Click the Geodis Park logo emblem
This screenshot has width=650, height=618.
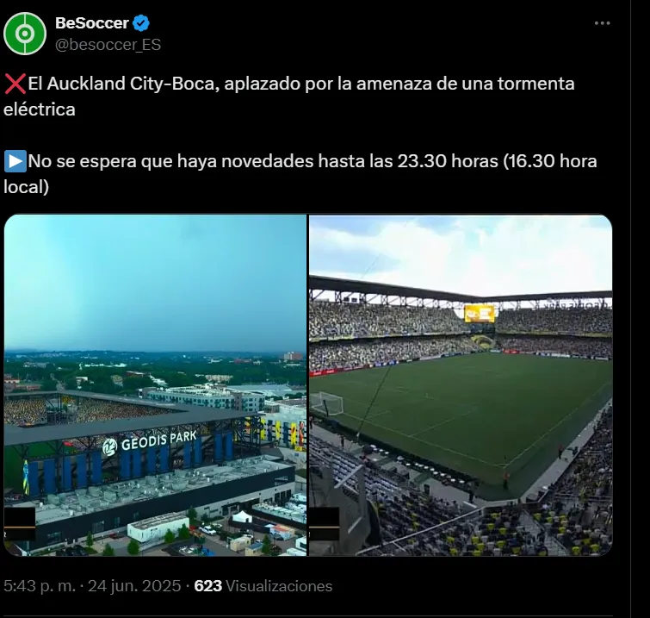111,447
